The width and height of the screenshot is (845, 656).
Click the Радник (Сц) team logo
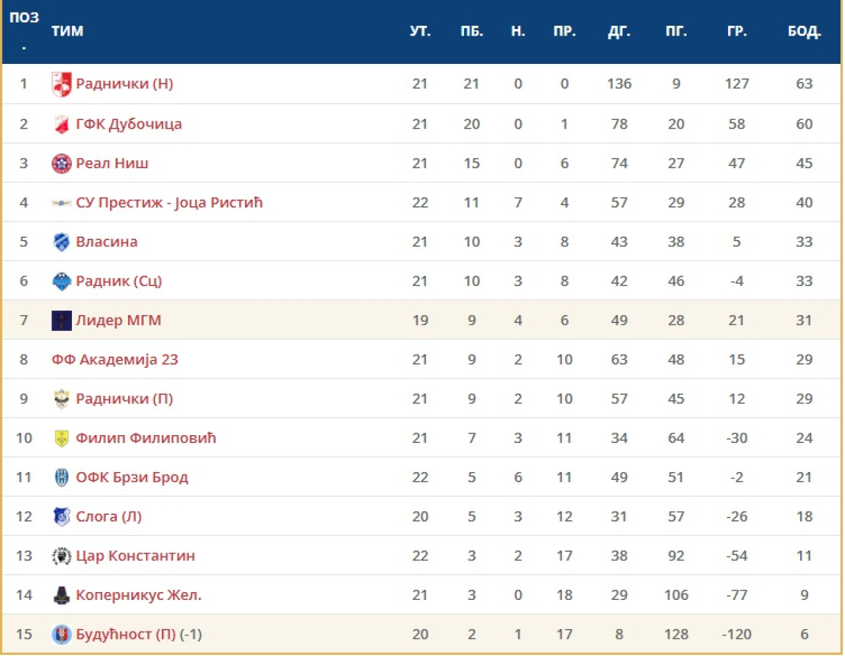click(61, 282)
